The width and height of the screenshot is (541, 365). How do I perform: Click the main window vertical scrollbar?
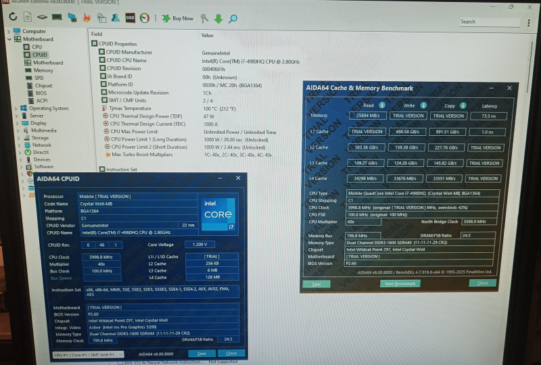pyautogui.click(x=530, y=68)
